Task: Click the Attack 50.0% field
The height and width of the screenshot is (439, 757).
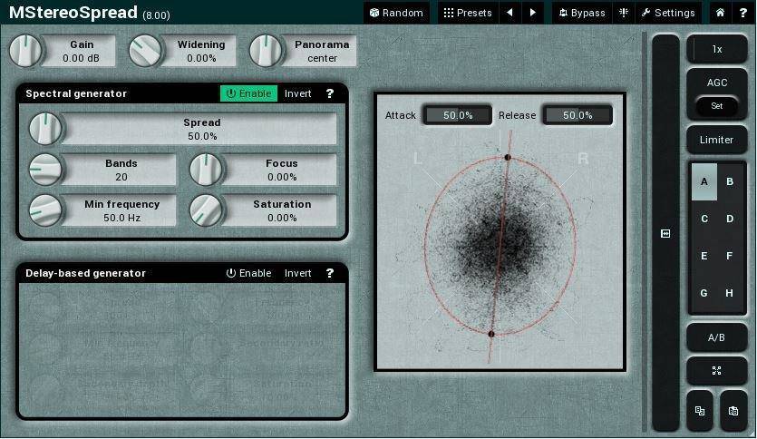Action: click(x=458, y=115)
